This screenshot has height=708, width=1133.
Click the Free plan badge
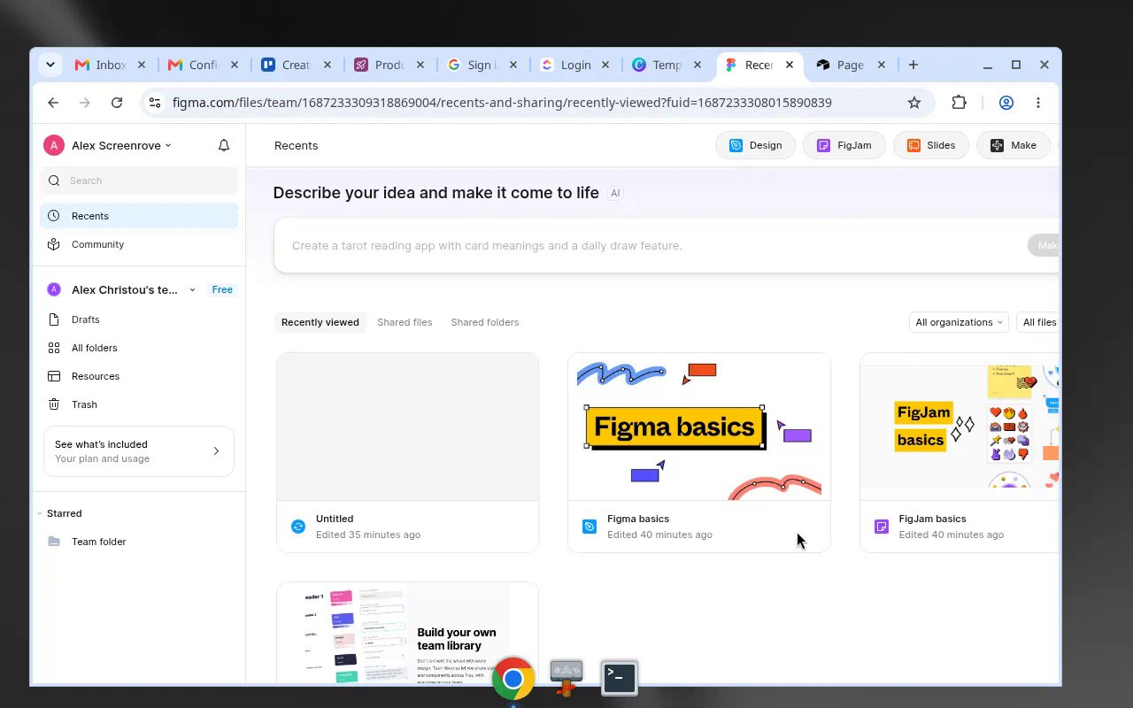coord(222,289)
